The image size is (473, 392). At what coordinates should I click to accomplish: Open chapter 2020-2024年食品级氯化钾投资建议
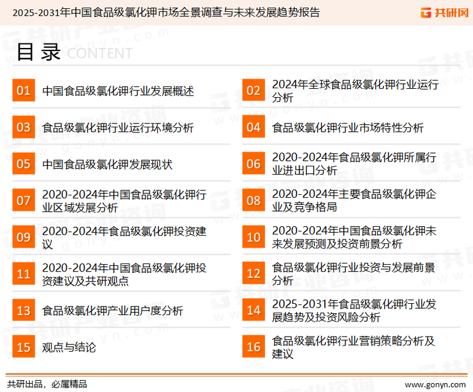[124, 238]
